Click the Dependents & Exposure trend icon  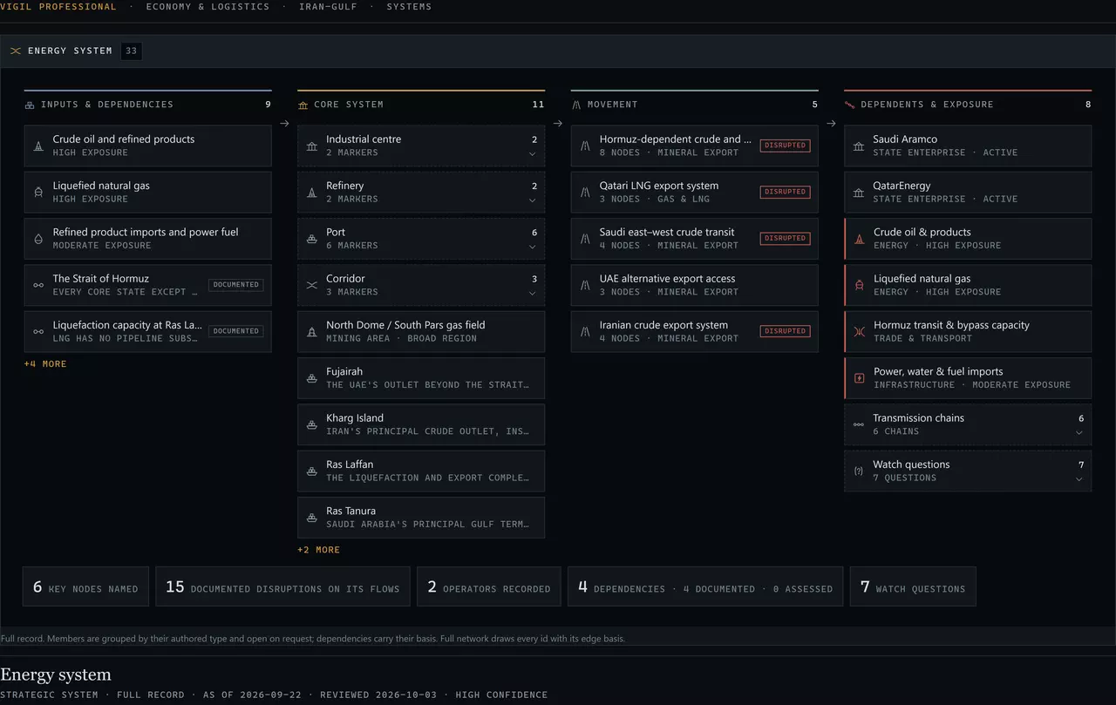(x=850, y=105)
